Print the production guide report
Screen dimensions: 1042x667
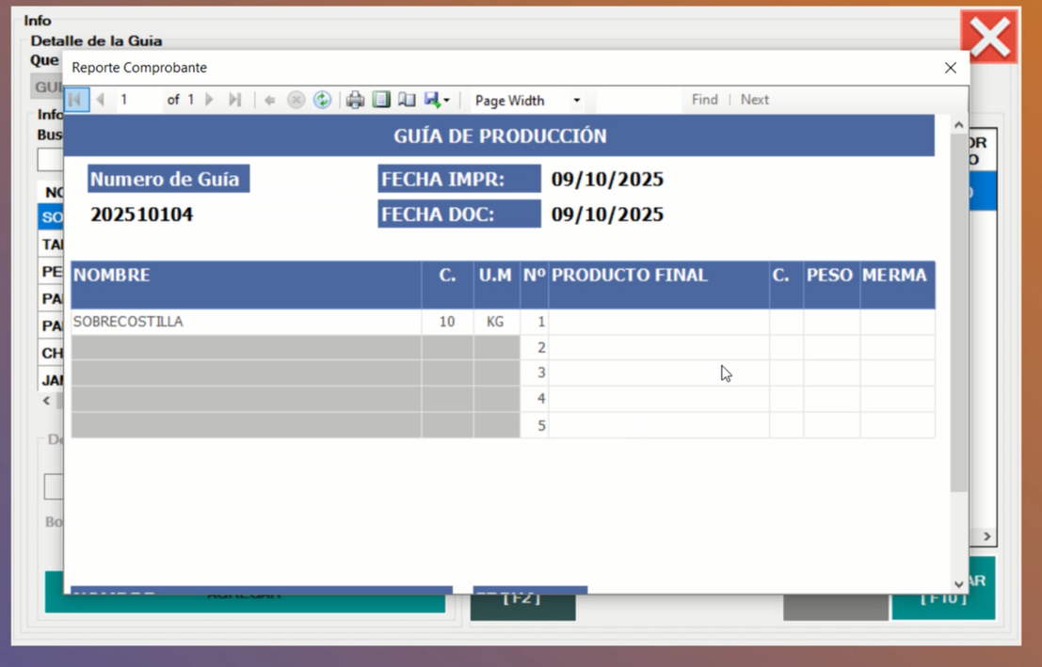(355, 100)
